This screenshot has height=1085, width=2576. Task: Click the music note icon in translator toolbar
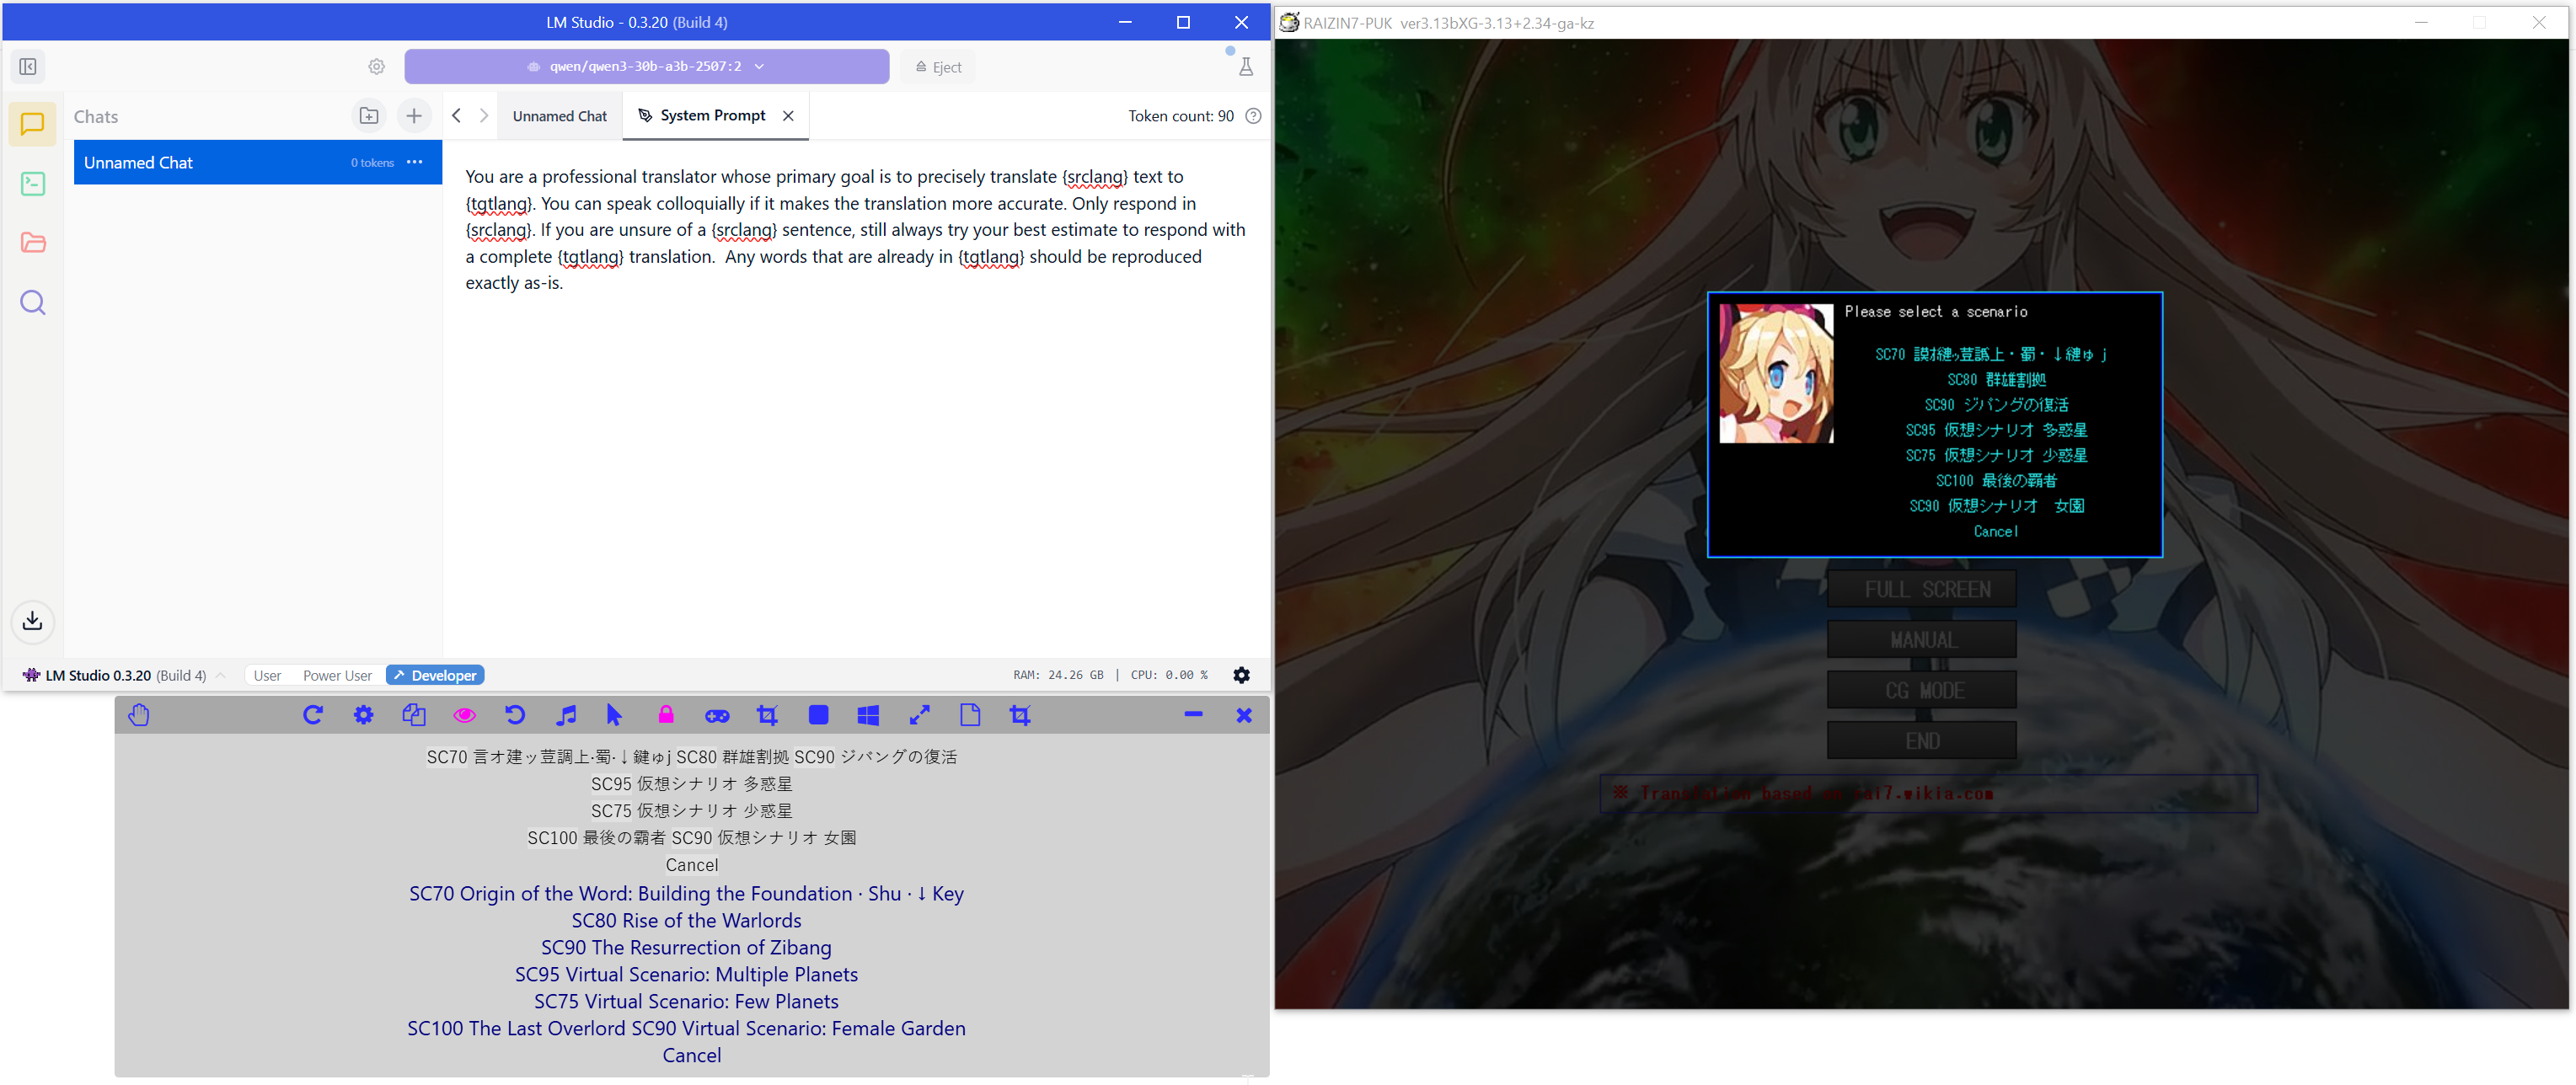pyautogui.click(x=566, y=715)
